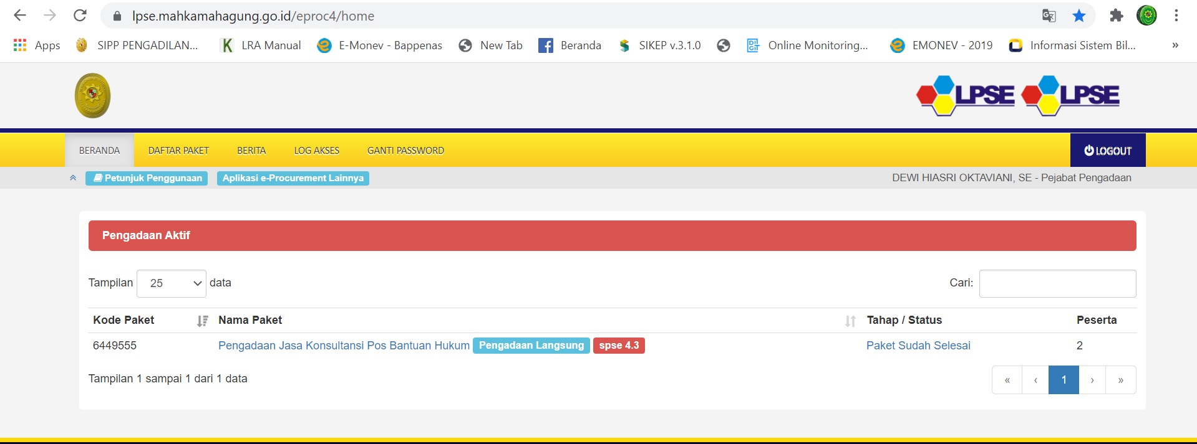Screen dimensions: 1197x444
Task: Expand hidden bookmarks overflow chevron
Action: tap(1175, 45)
